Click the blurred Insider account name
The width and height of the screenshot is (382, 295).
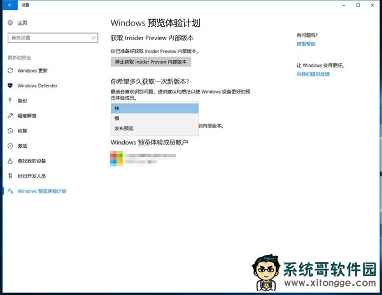151,155
